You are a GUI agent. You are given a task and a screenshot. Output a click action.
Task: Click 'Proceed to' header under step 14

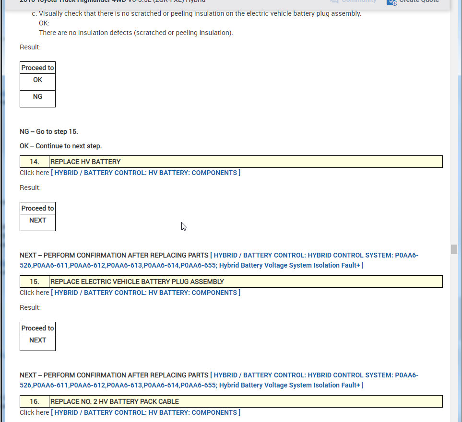(x=38, y=208)
